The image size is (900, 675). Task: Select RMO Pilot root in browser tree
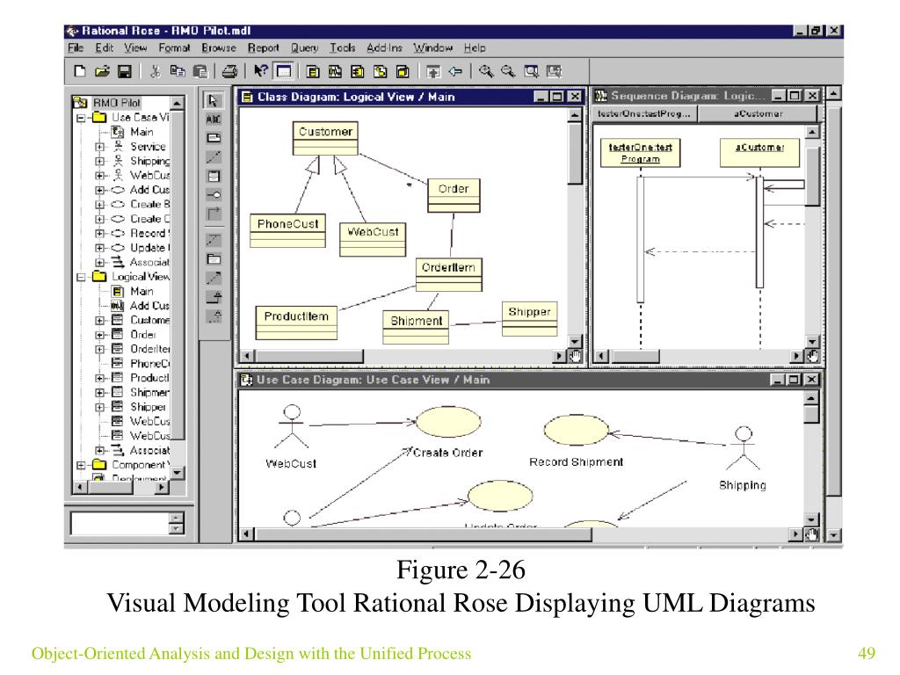pyautogui.click(x=117, y=103)
